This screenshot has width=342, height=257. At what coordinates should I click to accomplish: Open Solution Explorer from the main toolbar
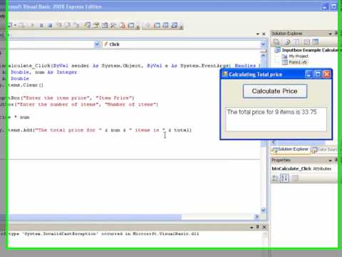pyautogui.click(x=88, y=25)
